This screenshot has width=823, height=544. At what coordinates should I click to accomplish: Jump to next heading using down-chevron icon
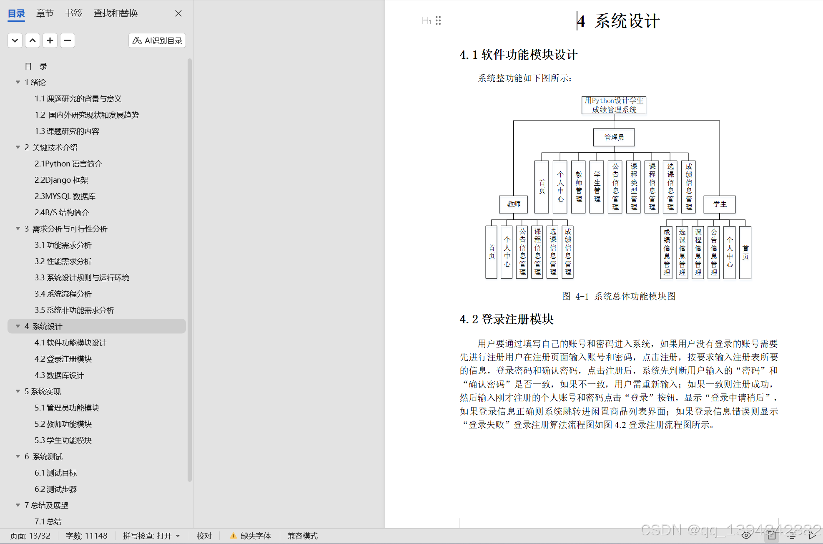tap(15, 40)
